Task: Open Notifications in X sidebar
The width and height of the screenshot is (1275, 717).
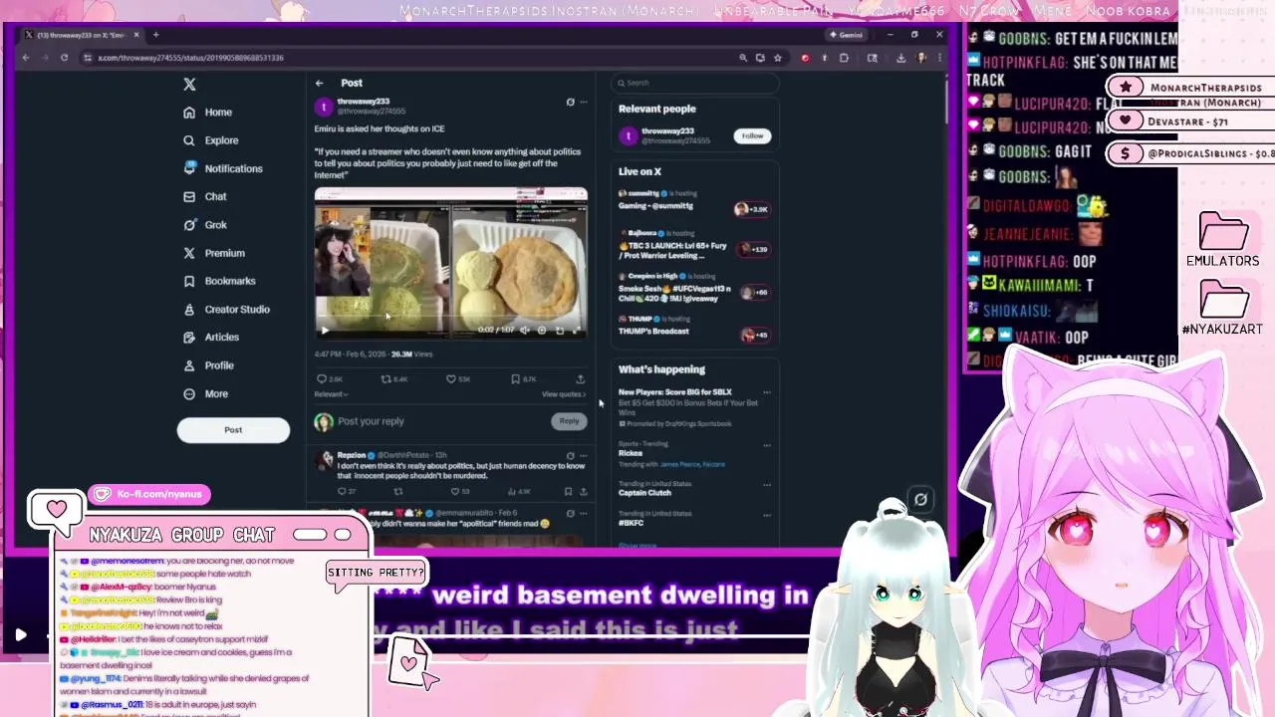Action: pos(223,168)
